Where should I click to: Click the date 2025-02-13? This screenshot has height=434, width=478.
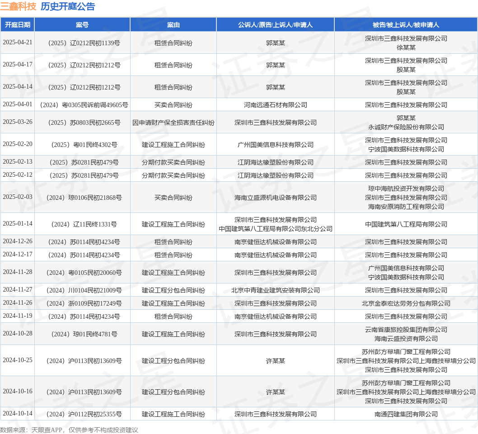click(17, 162)
